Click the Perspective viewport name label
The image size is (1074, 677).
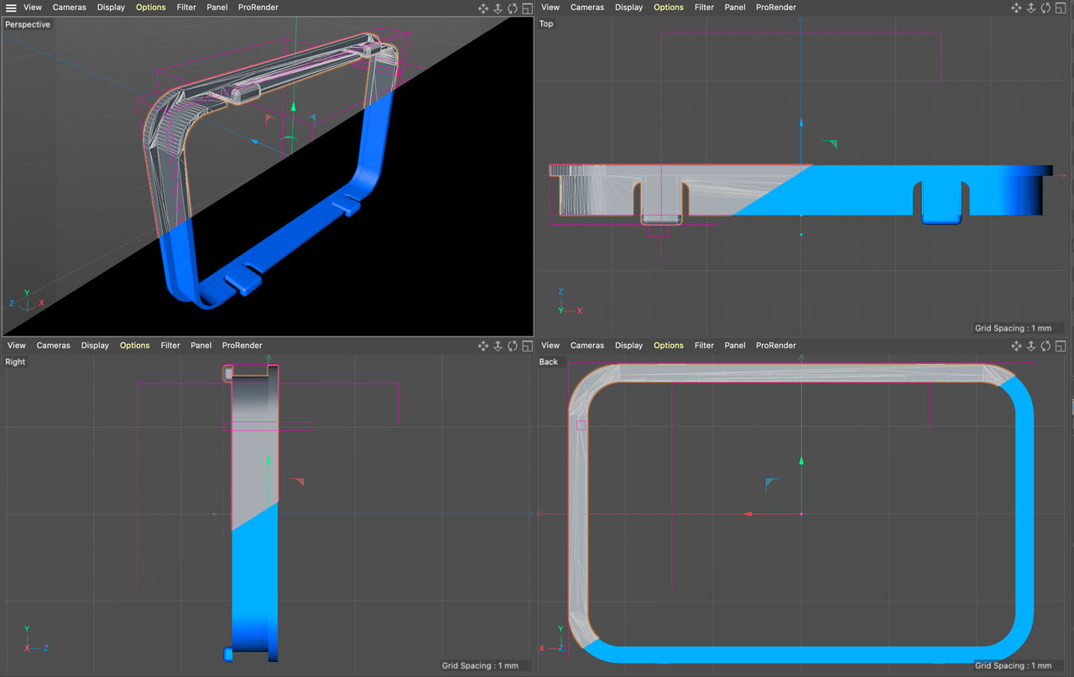(x=28, y=24)
